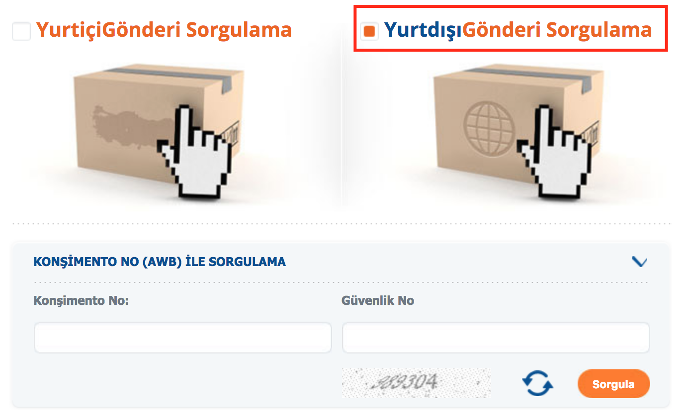This screenshot has width=682, height=415.
Task: Select the Yurtdışı Gönderi Sorgulama heading text
Action: (x=518, y=30)
